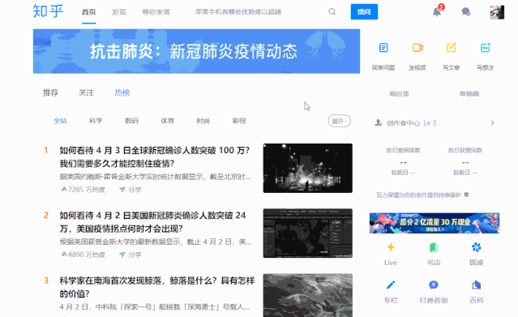The image size is (518, 317).
Task: Filter hot list by 数码
Action: (131, 121)
